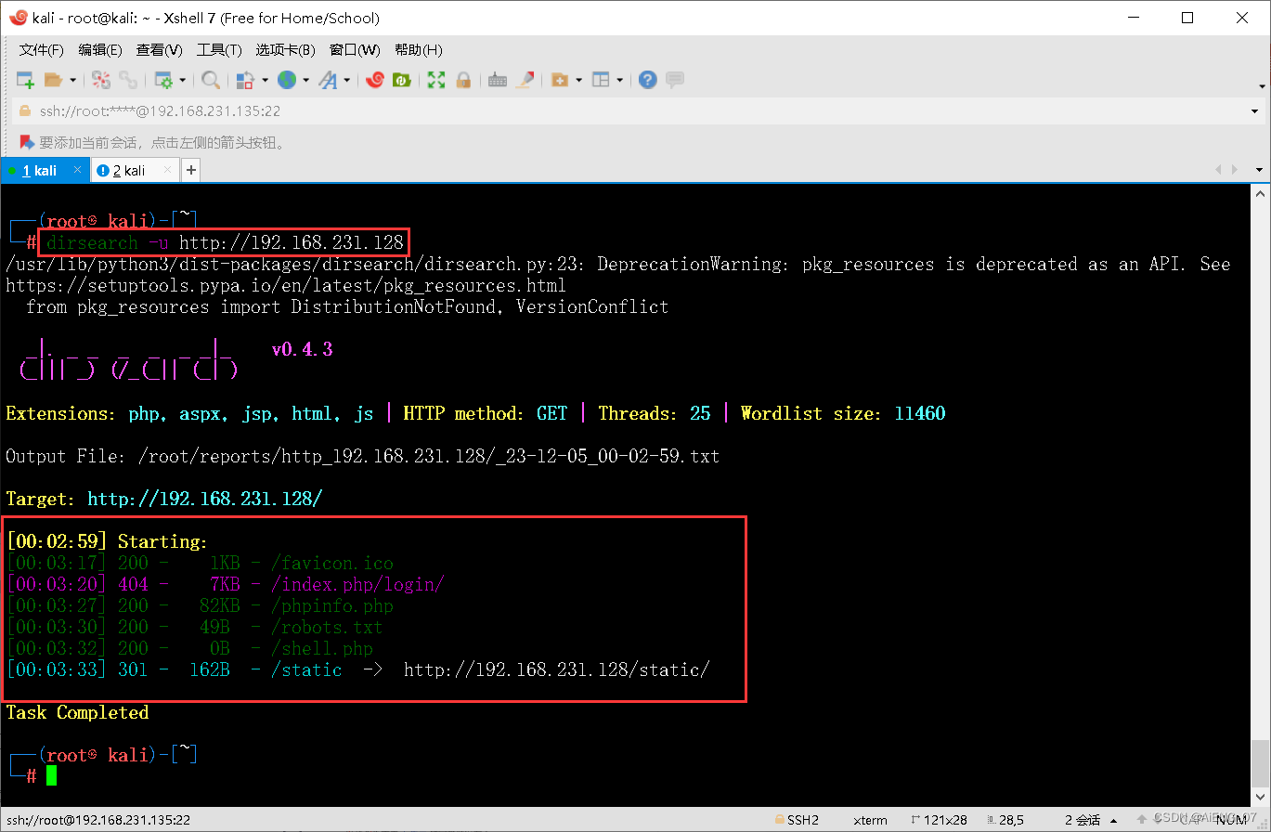Expand the Properties dropdown arrow
Screen dimensions: 1271x832
click(x=183, y=80)
